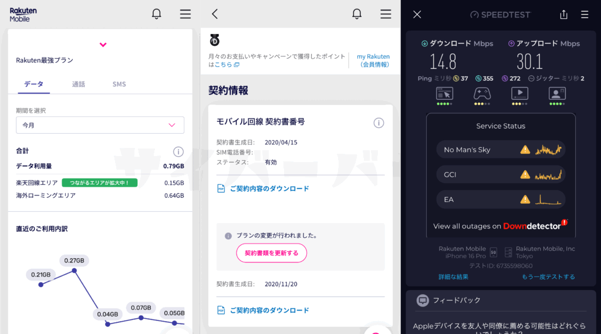Tap the EA outage graph sparkline
601x334 pixels.
548,200
